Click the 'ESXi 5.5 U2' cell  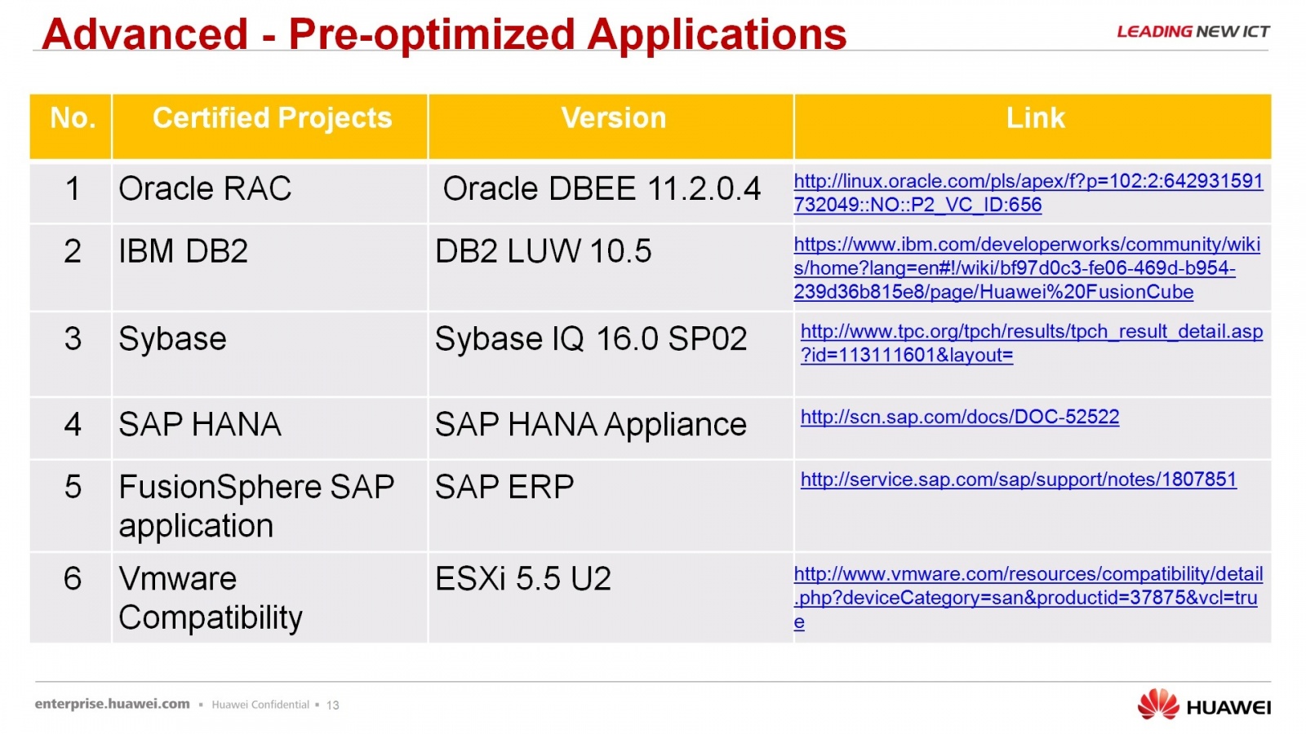(x=611, y=599)
